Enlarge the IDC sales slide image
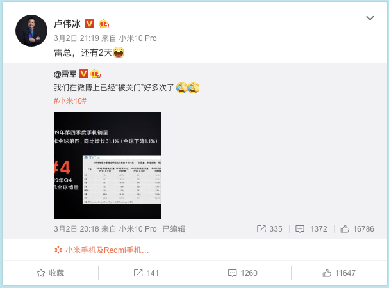Viewport: 389px width, 288px height. pyautogui.click(x=107, y=165)
